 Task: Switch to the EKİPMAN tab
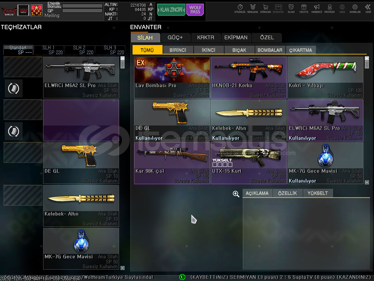click(236, 38)
